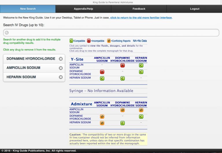Open Y-Site Heparin row Ampicillin compatible symbol

pos(102,78)
